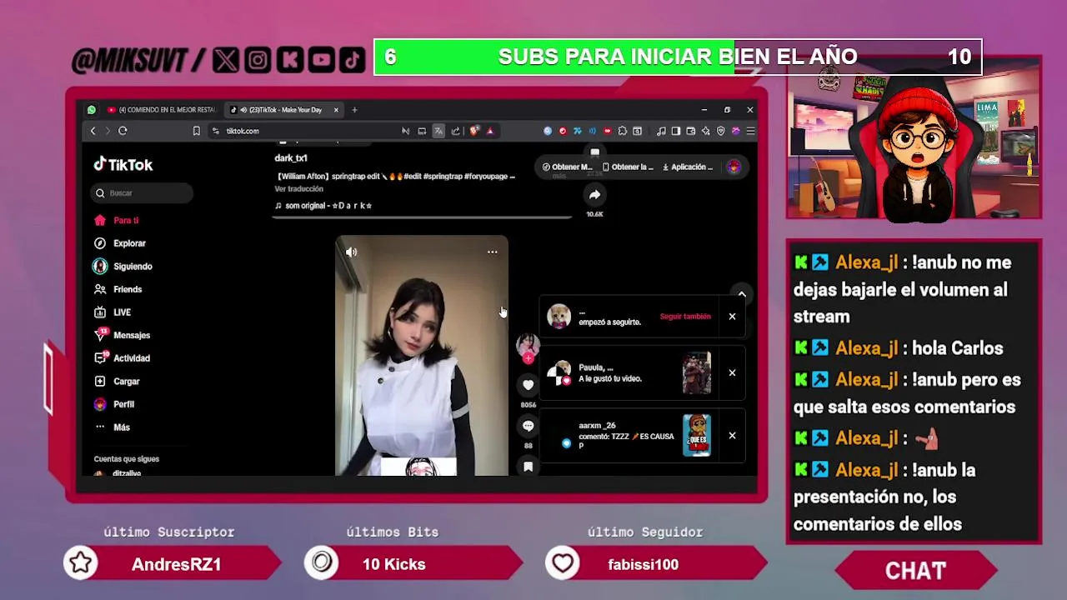Open Cargar in TikTok sidebar

tap(118, 382)
